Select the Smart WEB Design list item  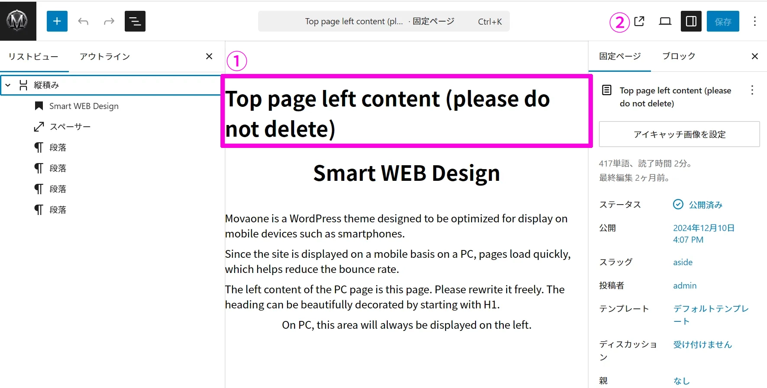[x=84, y=106]
